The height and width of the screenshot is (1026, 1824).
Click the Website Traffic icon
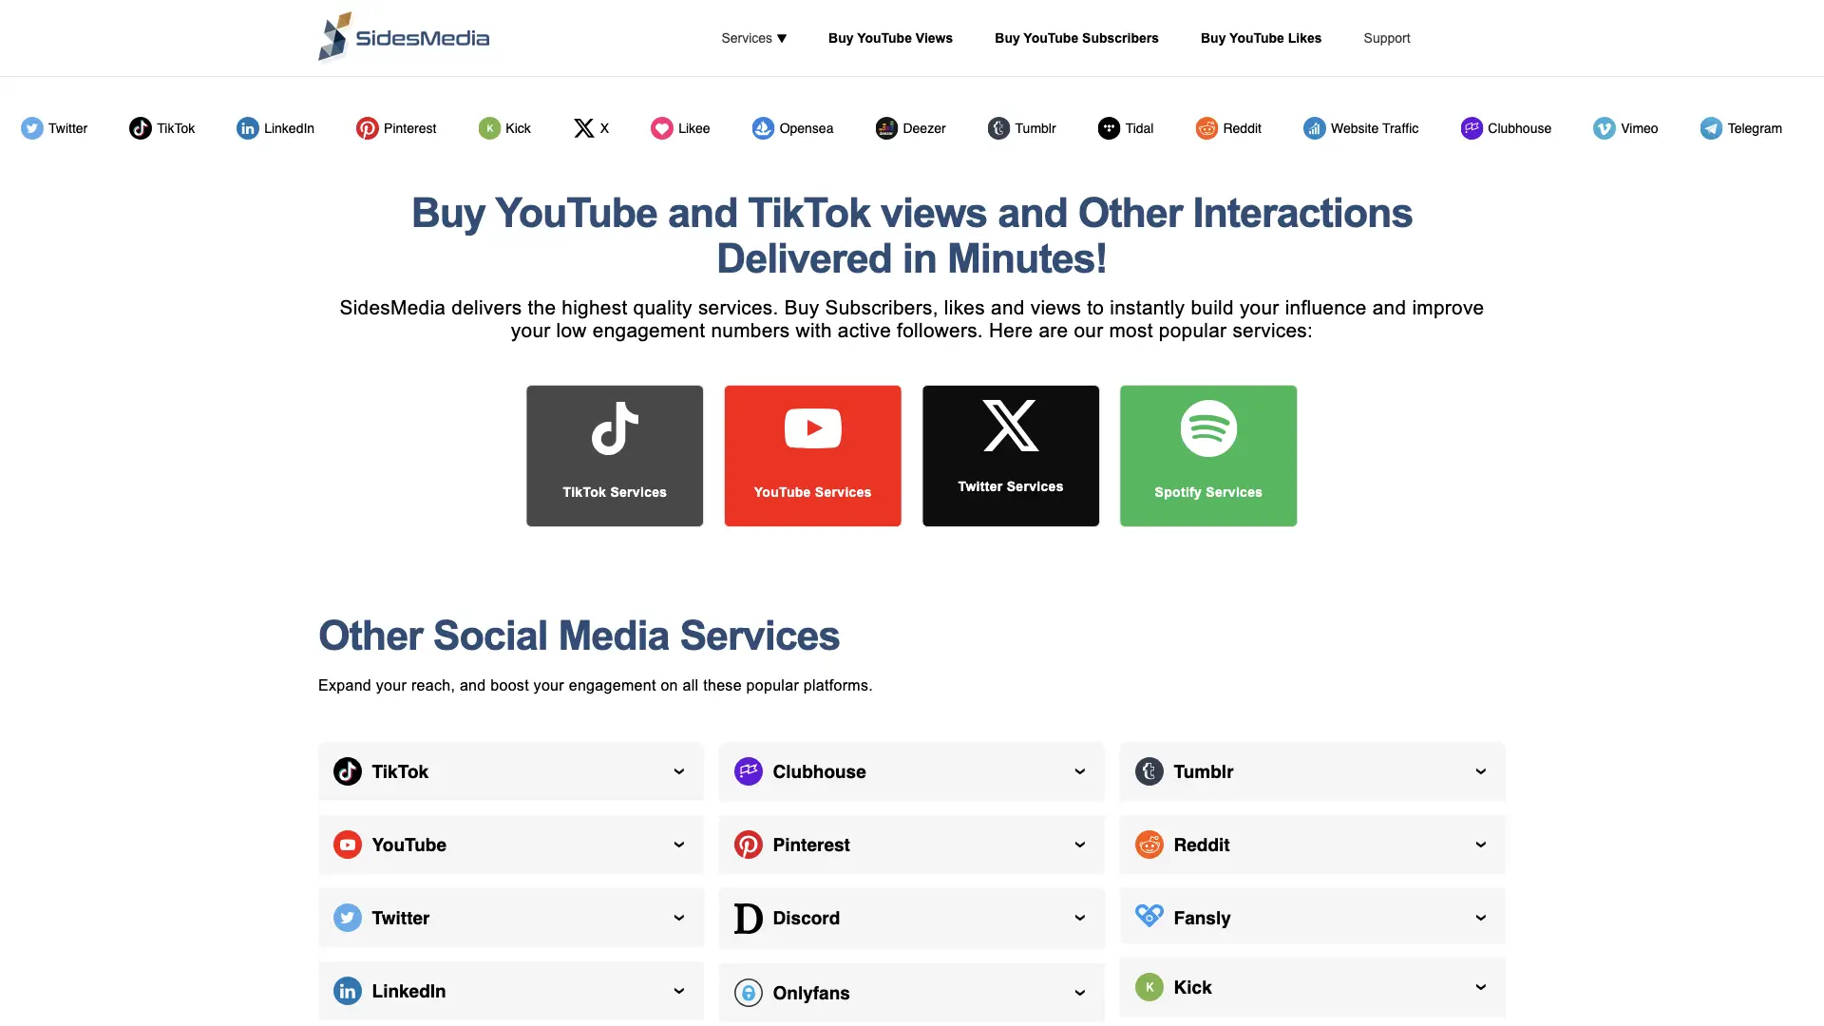click(1314, 128)
